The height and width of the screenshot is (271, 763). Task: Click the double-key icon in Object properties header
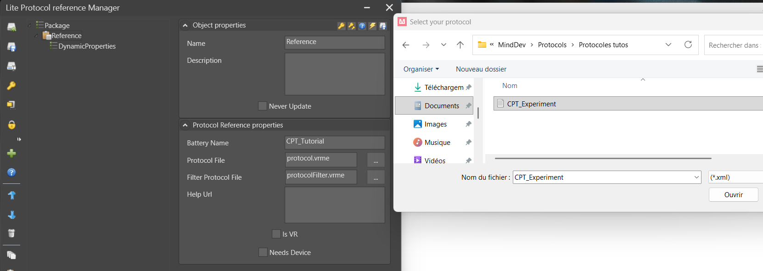point(352,26)
